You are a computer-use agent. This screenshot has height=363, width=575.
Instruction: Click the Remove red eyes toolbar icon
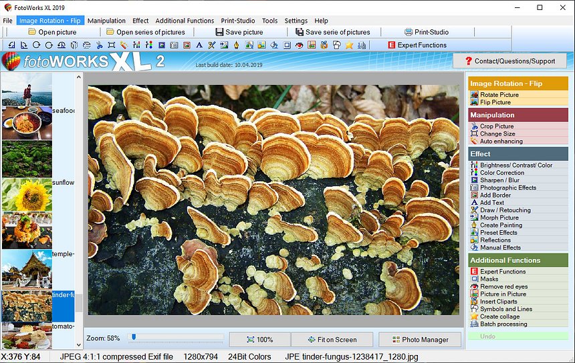pos(300,45)
